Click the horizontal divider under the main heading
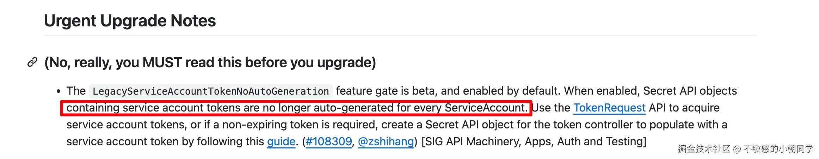This screenshot has height=159, width=819. [400, 36]
